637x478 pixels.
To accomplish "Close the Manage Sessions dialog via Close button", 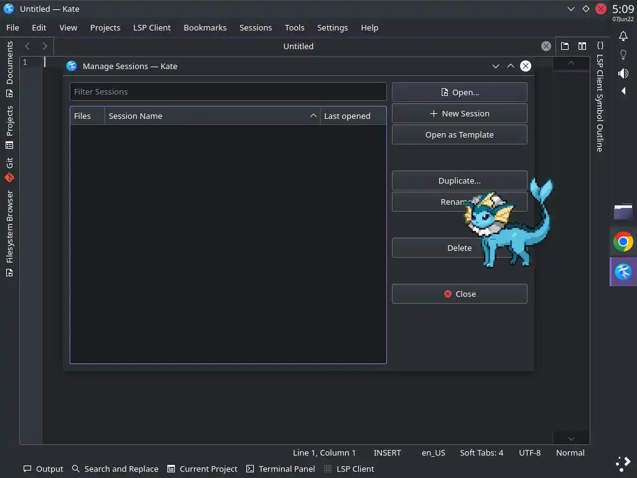I will tap(460, 294).
